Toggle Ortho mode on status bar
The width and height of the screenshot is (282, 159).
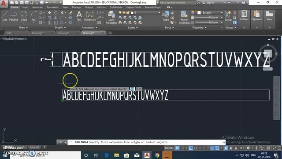pos(191,148)
